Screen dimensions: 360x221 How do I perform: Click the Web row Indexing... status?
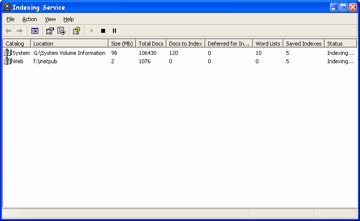click(x=340, y=61)
